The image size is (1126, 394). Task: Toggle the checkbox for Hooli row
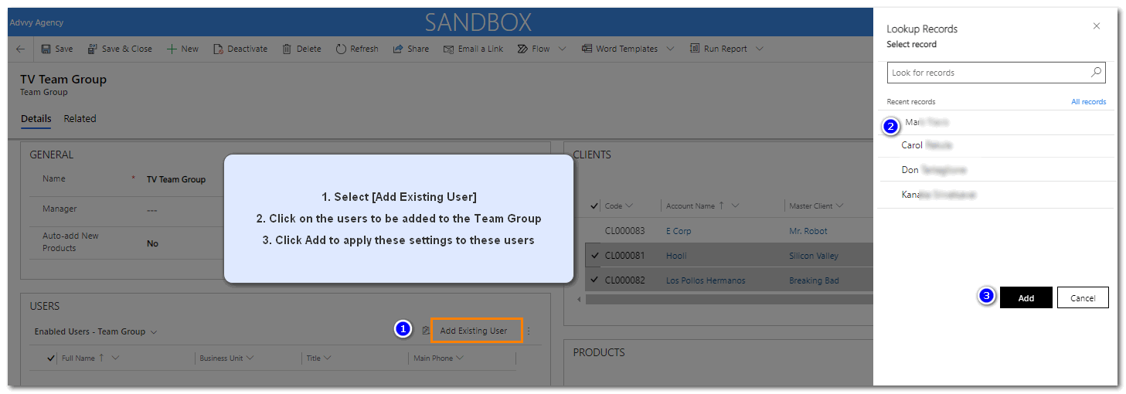click(x=594, y=256)
